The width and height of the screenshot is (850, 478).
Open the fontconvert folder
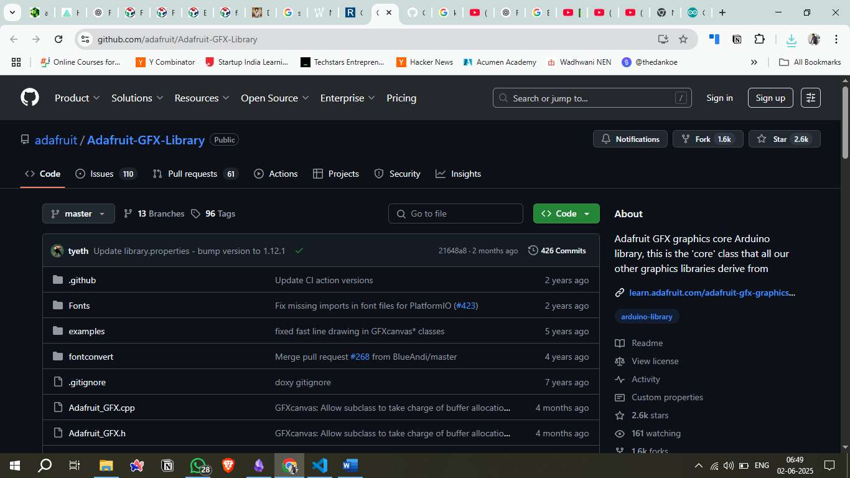(x=91, y=357)
